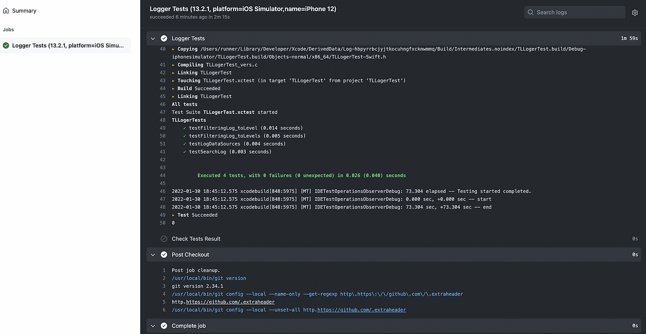Click the checkmark icon beside Complete job step

tap(164, 326)
